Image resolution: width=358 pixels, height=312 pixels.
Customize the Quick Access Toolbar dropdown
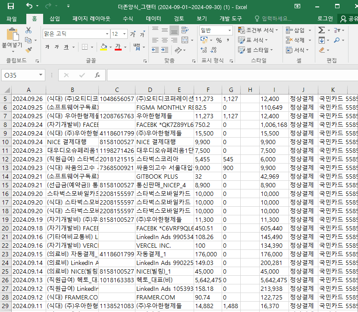(68, 6)
